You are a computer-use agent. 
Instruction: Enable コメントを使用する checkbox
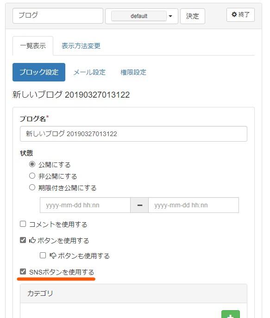pyautogui.click(x=23, y=224)
